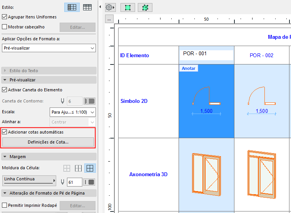Viewport: 291px width, 213px height.
Task: Select the POR - 002 3D axonometry preview
Action: [x=262, y=174]
